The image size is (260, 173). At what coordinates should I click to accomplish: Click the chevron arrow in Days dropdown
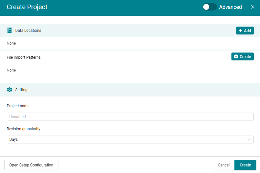pos(249,140)
